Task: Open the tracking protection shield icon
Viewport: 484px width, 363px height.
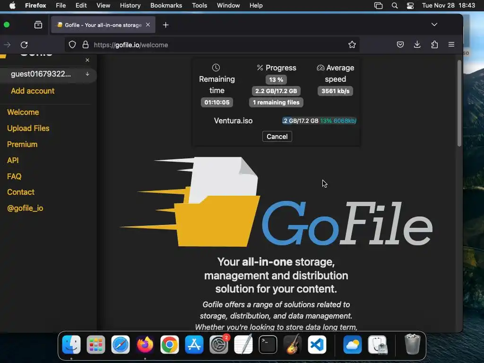Action: click(x=72, y=45)
